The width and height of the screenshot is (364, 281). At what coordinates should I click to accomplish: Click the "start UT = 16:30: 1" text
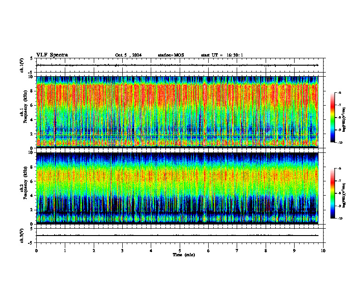pyautogui.click(x=222, y=55)
